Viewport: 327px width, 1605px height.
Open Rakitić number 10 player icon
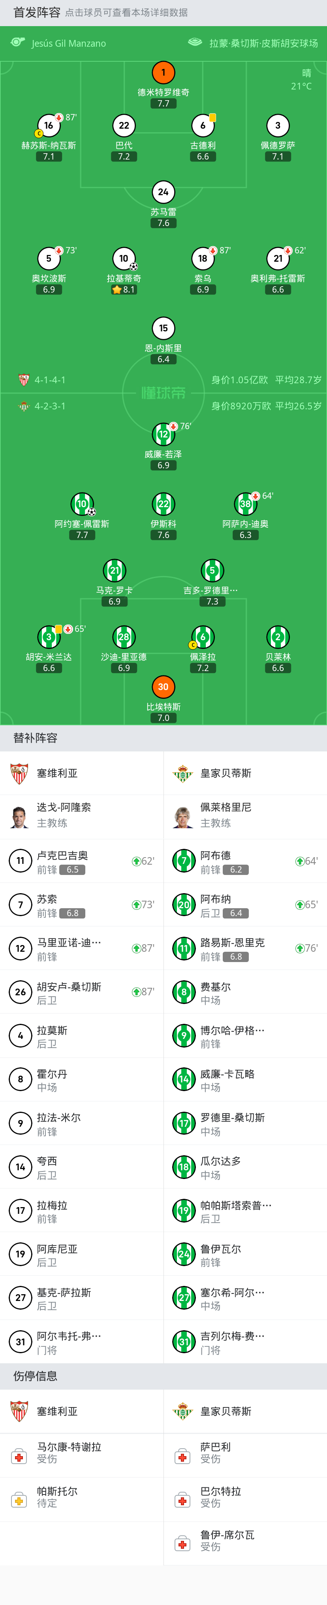(124, 259)
